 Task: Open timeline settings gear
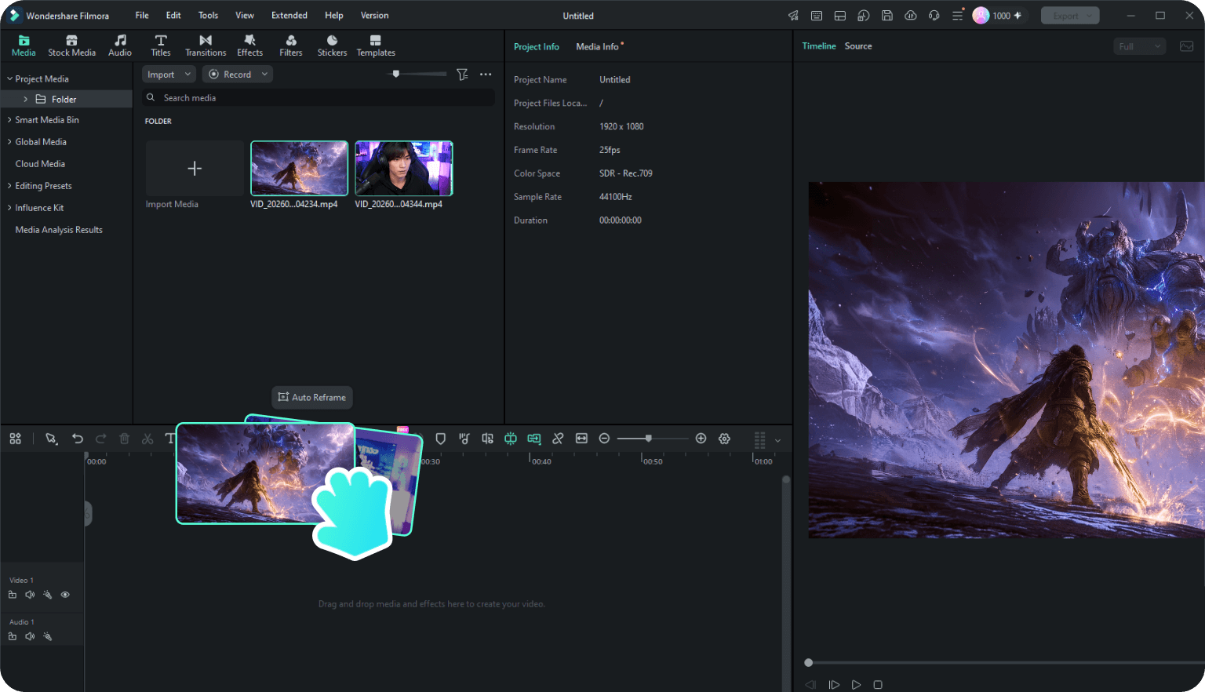(x=724, y=439)
